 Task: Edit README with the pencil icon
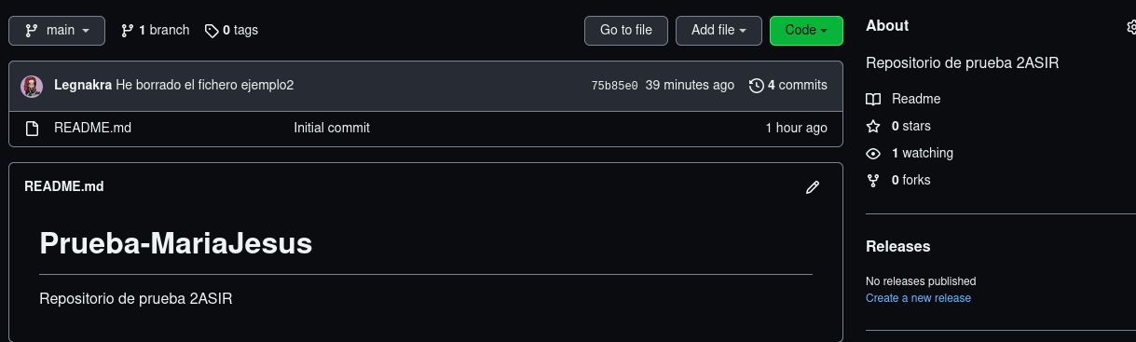813,187
